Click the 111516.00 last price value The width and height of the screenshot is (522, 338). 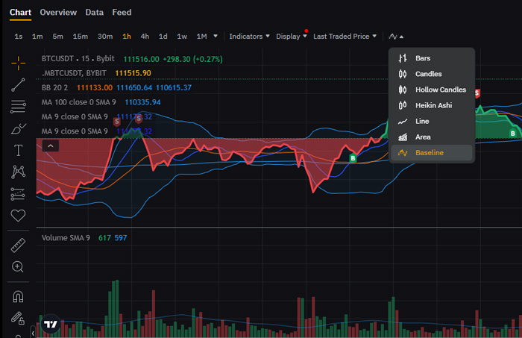click(x=141, y=59)
